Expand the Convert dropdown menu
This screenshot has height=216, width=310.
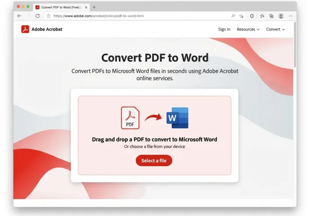(275, 29)
